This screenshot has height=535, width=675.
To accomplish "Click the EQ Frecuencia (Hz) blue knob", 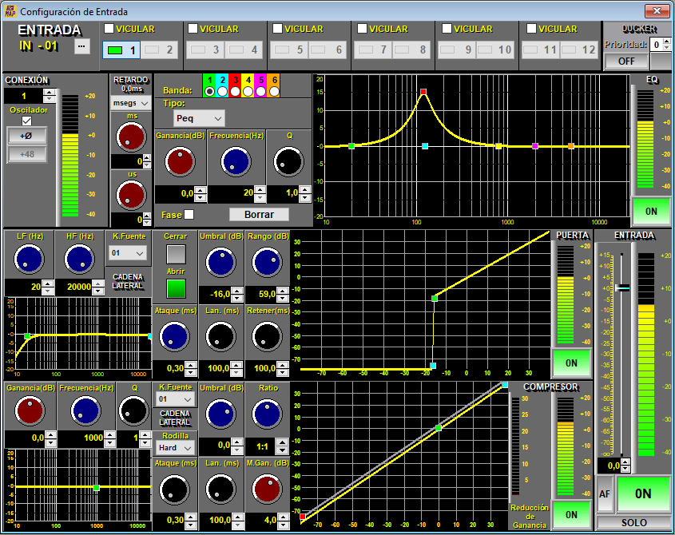I will [x=236, y=162].
